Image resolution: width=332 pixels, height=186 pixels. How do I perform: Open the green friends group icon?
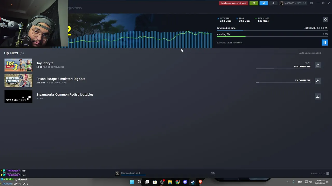(254, 3)
